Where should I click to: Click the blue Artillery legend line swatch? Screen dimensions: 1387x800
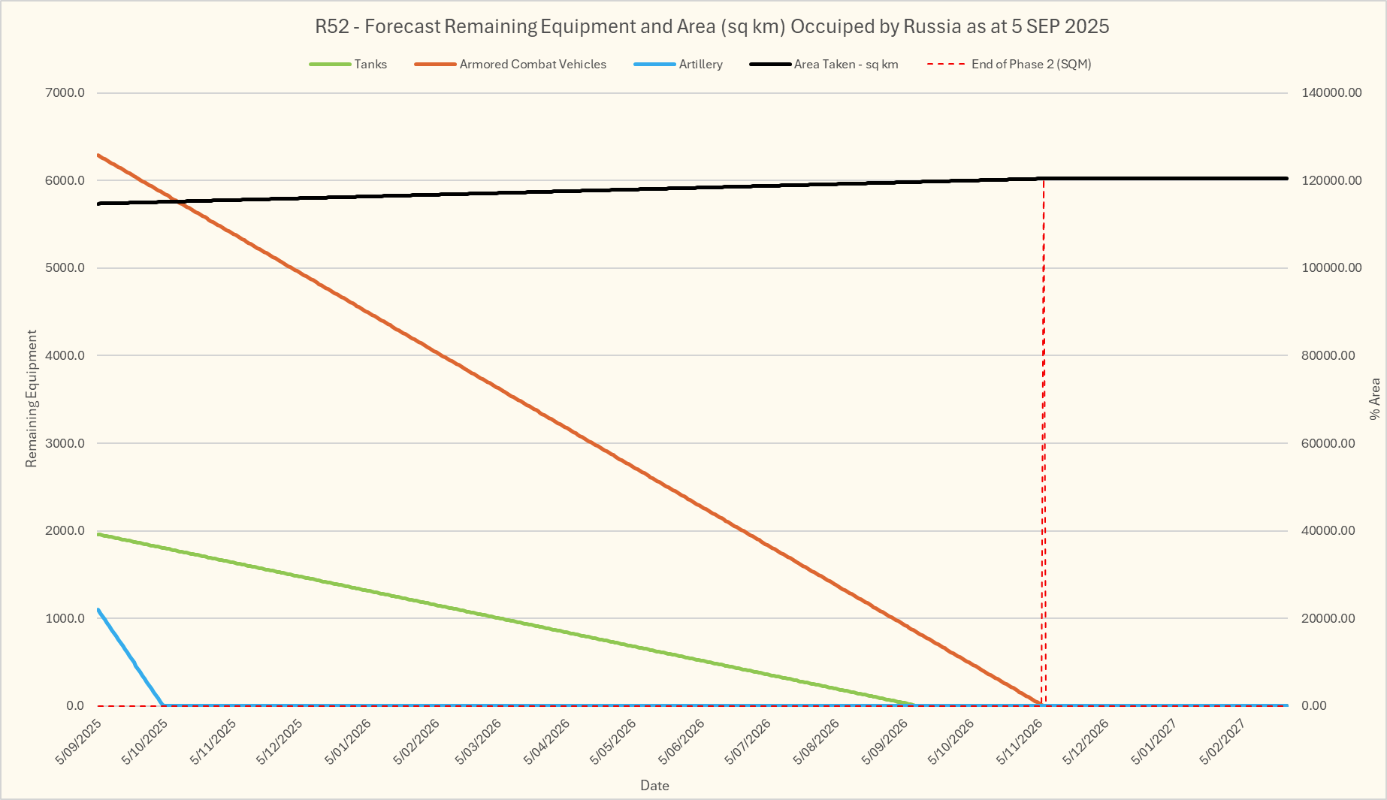coord(654,65)
